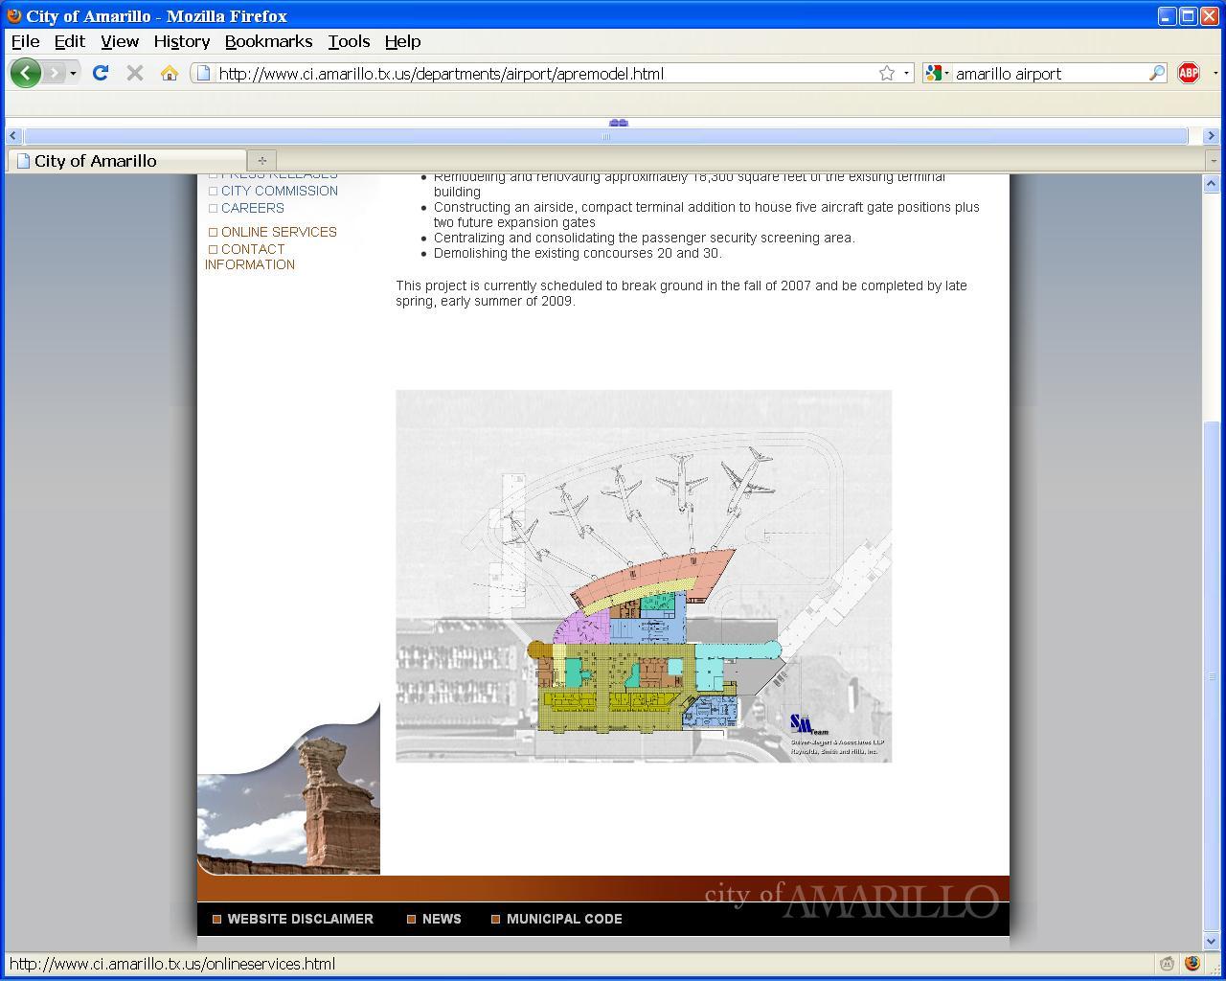The width and height of the screenshot is (1226, 981).
Task: Open the ONLINE SERVICES link
Action: coord(279,232)
